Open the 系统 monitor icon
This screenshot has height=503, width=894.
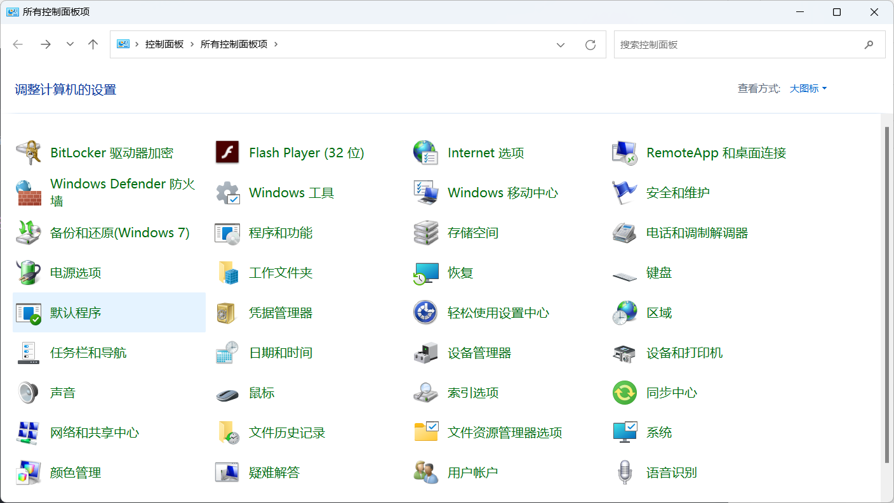pos(624,432)
